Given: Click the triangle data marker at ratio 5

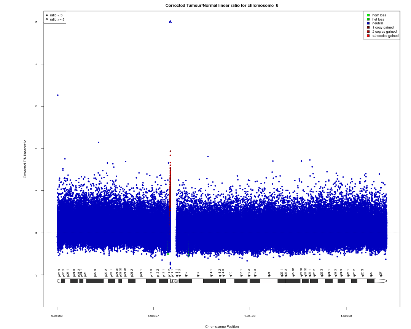Looking at the screenshot, I should [170, 22].
